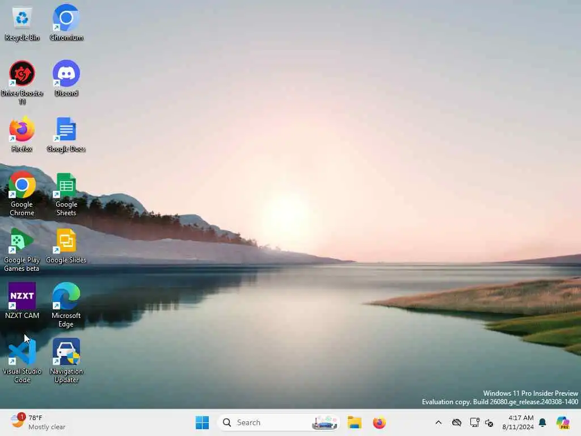Screen dimensions: 581x436
Task: Select the Google Sheets desktop shortcut
Action: [66, 194]
